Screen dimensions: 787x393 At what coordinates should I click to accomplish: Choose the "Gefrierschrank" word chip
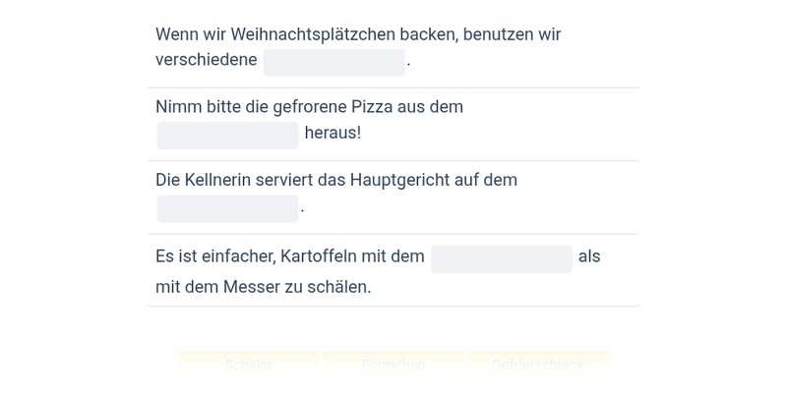click(x=538, y=365)
